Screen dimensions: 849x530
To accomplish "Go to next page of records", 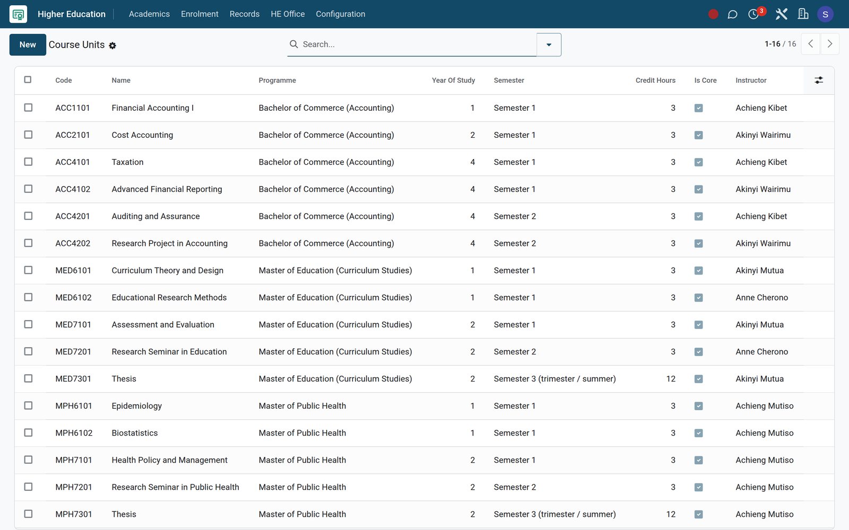I will pos(830,44).
